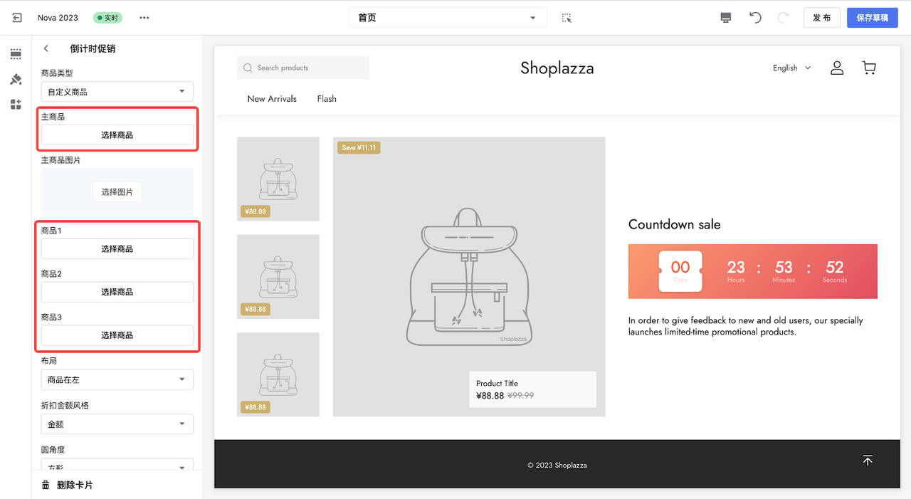Screen dimensions: 911x499
Task: Switch to desktop preview device icon
Action: (x=725, y=18)
